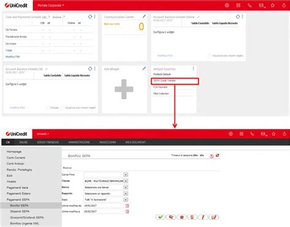
Task: Open Conti Correnti in side menu
Action: coord(16,158)
